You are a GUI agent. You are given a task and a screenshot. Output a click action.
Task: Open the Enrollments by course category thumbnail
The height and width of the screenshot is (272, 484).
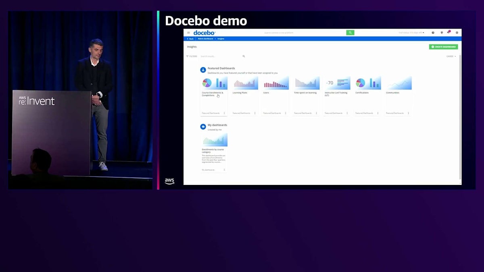click(214, 140)
